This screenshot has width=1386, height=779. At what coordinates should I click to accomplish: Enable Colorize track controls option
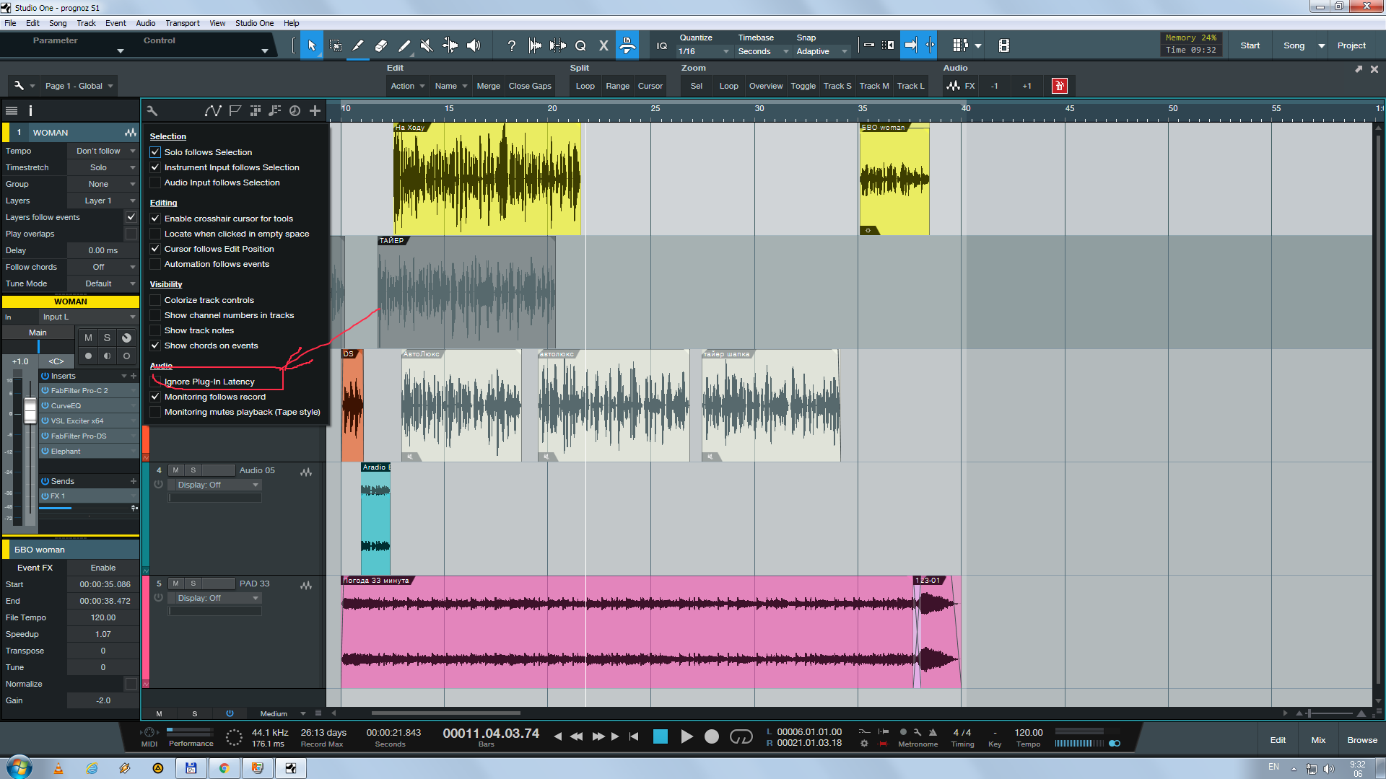(155, 300)
